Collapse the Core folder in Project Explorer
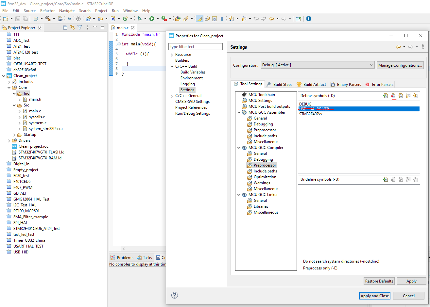430x307 pixels. [9, 87]
